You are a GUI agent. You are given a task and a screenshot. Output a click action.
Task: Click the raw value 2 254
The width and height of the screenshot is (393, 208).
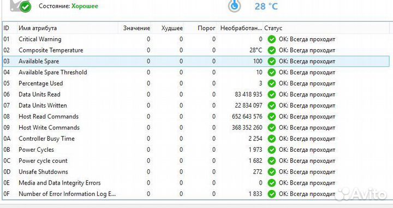pyautogui.click(x=255, y=139)
